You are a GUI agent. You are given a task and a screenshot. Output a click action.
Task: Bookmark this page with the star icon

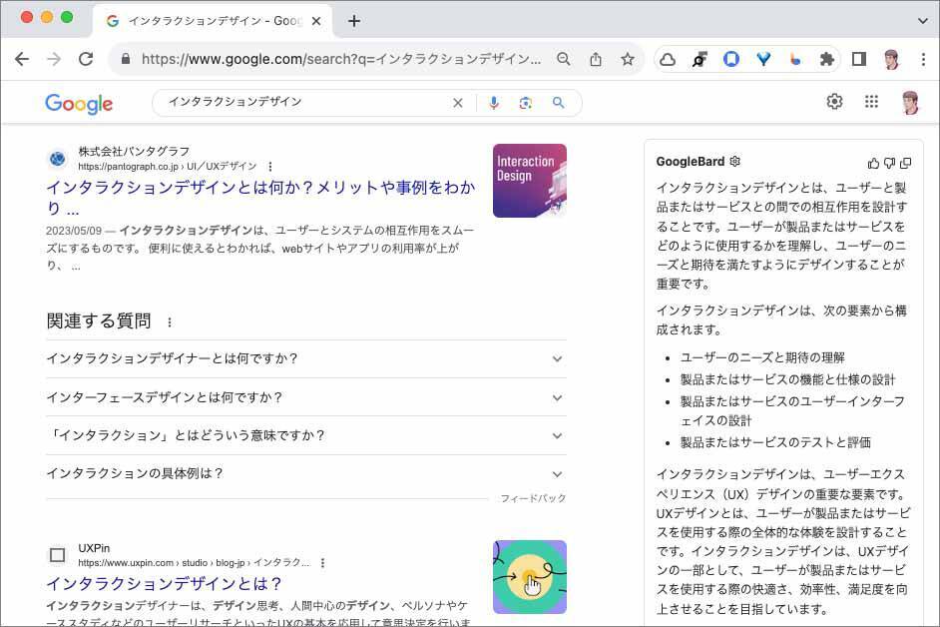coord(628,59)
